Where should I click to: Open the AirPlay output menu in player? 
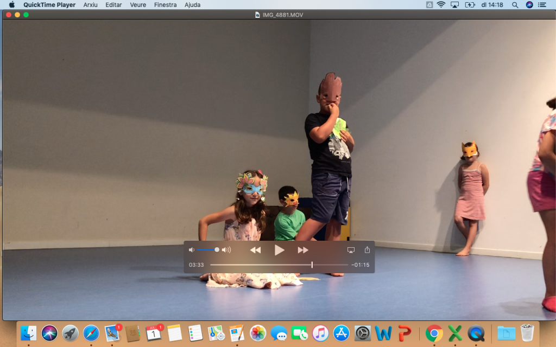click(x=351, y=250)
